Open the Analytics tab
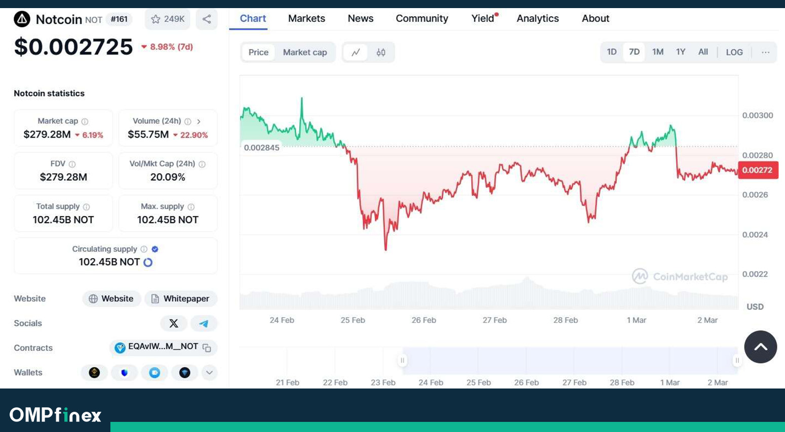Image resolution: width=785 pixels, height=432 pixels. [537, 19]
